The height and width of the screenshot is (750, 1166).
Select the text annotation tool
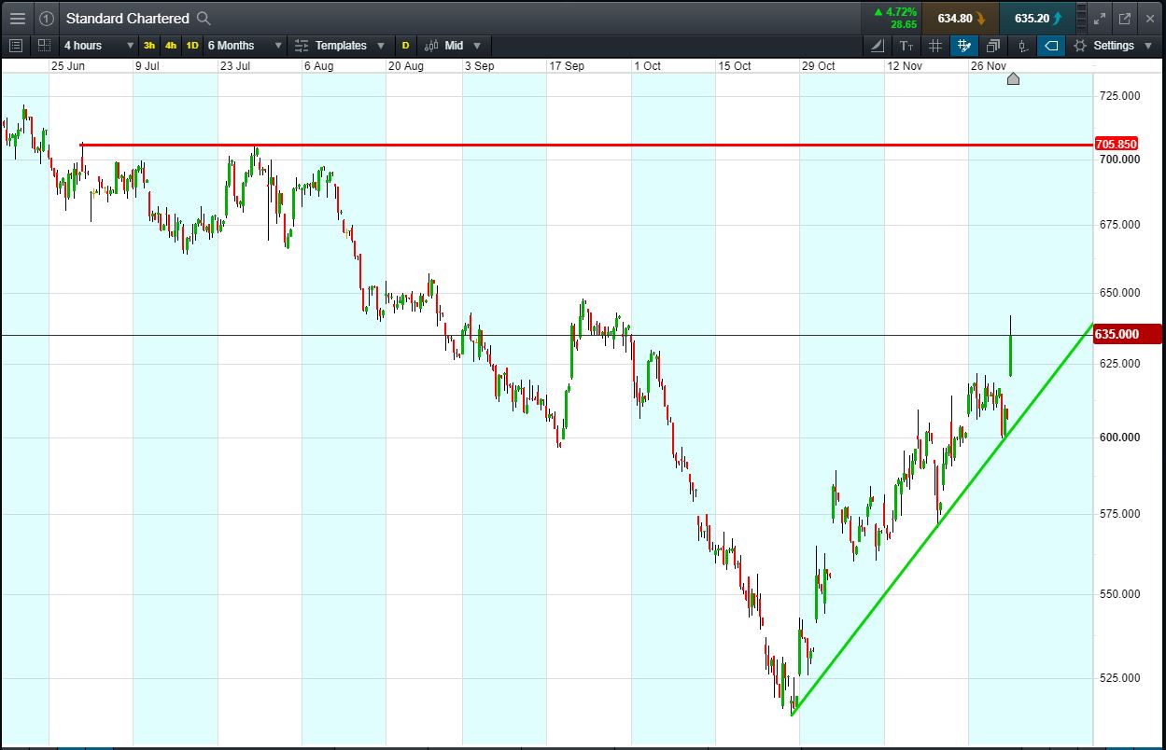coord(906,45)
